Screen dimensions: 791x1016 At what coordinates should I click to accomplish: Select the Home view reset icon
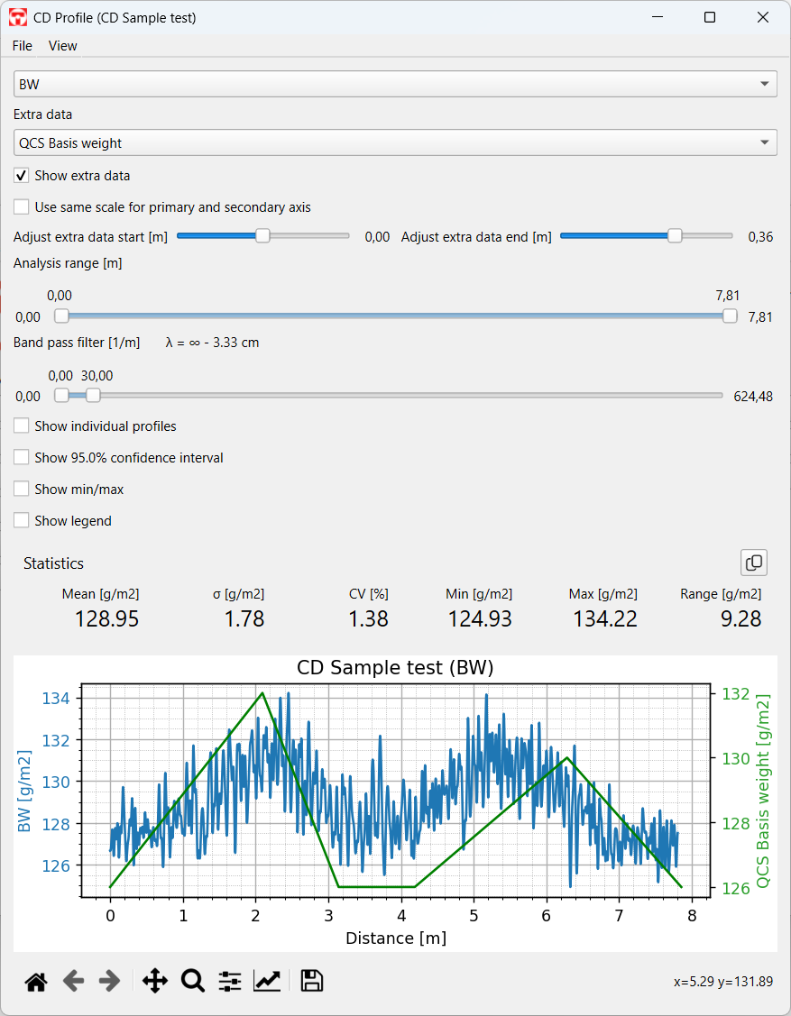(x=35, y=981)
